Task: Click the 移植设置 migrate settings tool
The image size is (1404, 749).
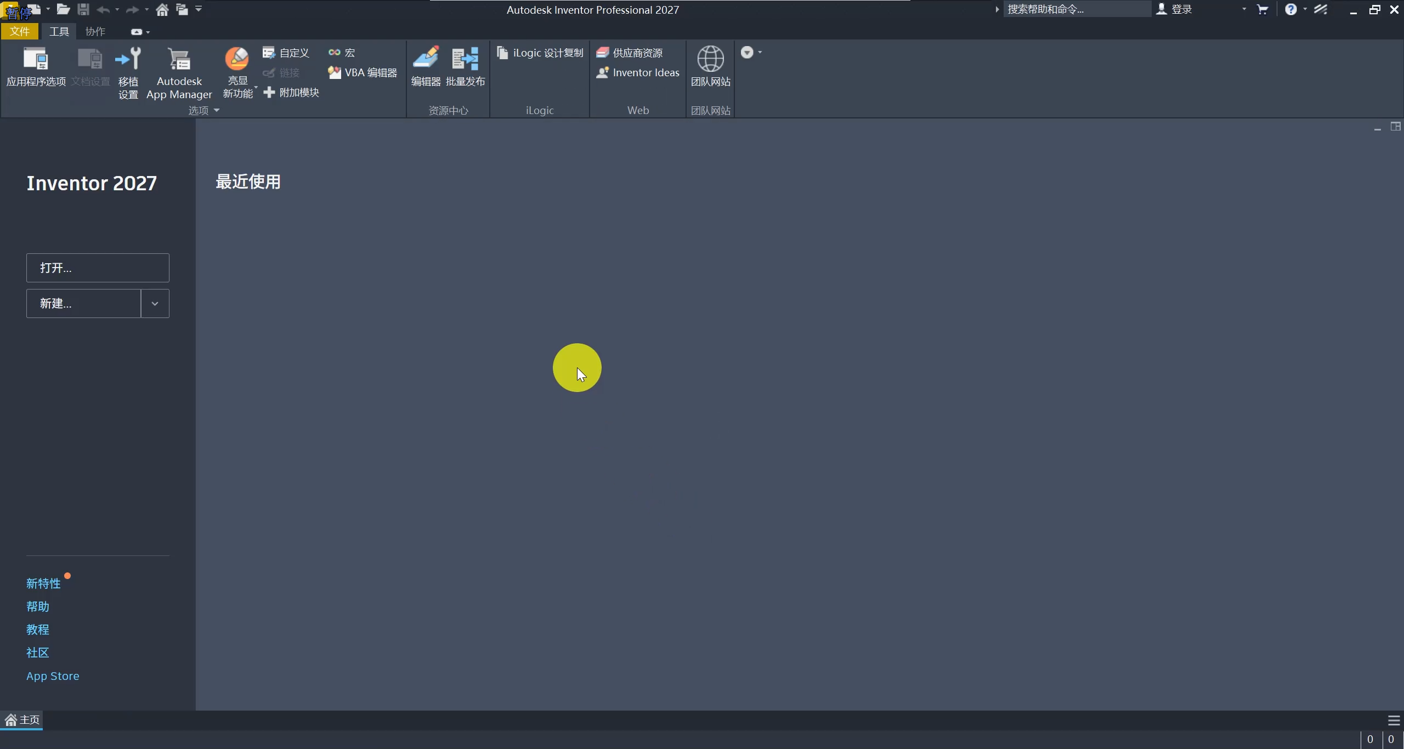Action: point(128,73)
